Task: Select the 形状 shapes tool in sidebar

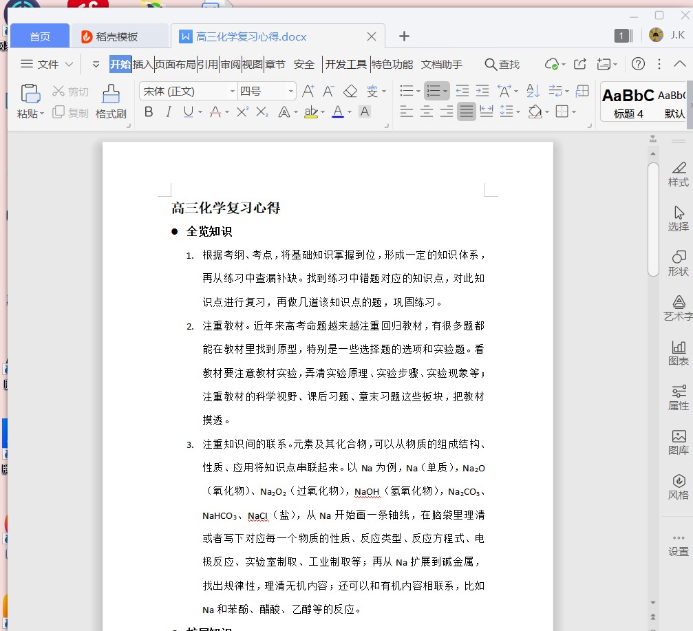Action: tap(678, 263)
